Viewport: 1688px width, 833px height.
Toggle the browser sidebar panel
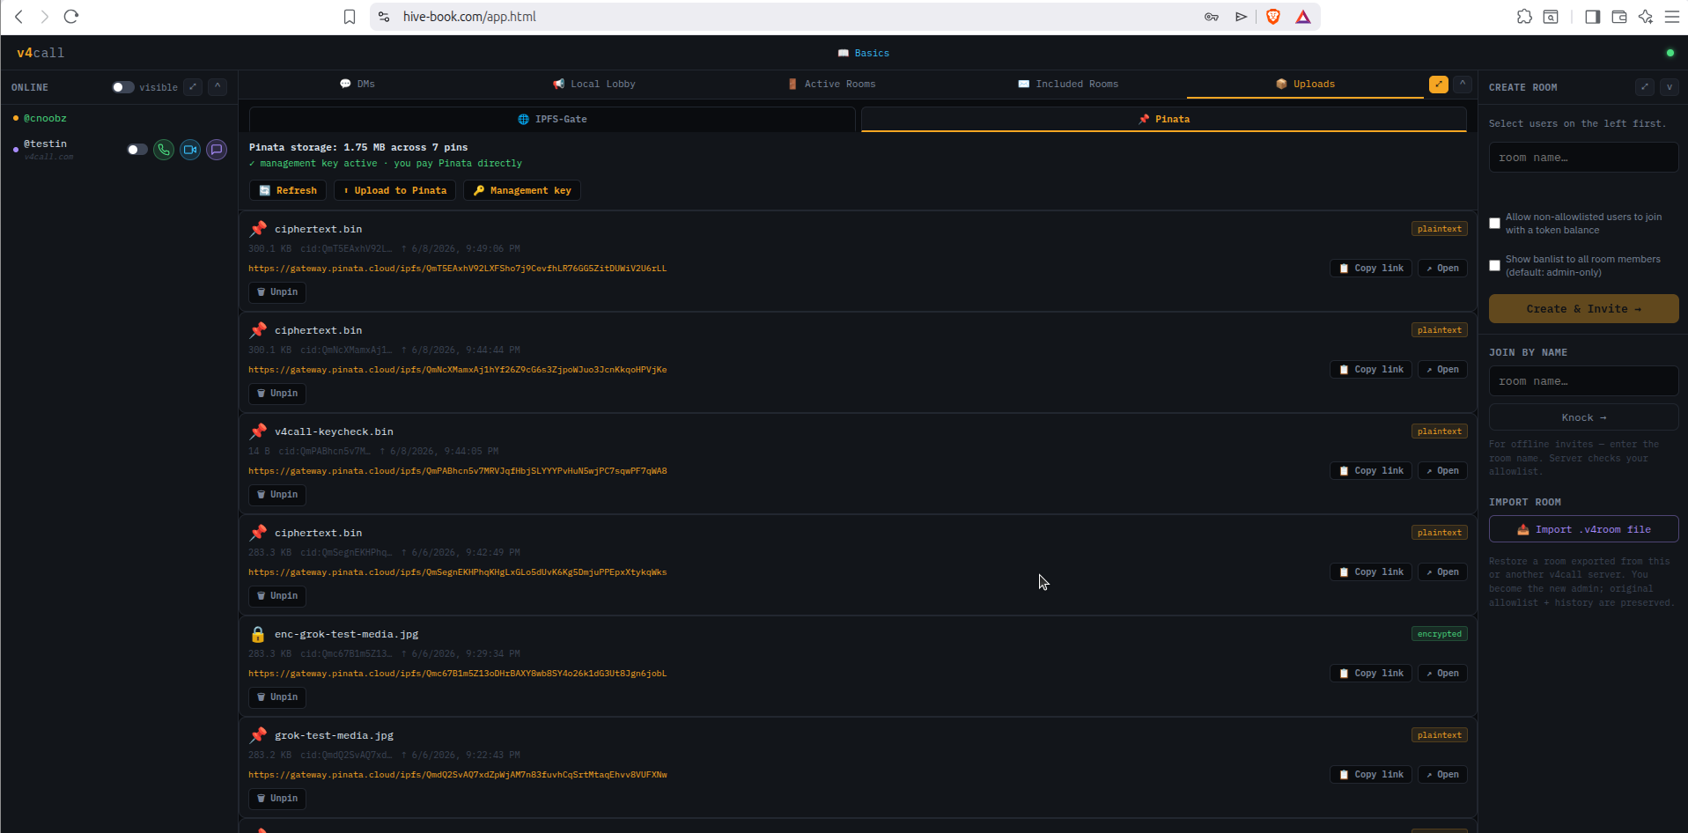pos(1592,17)
